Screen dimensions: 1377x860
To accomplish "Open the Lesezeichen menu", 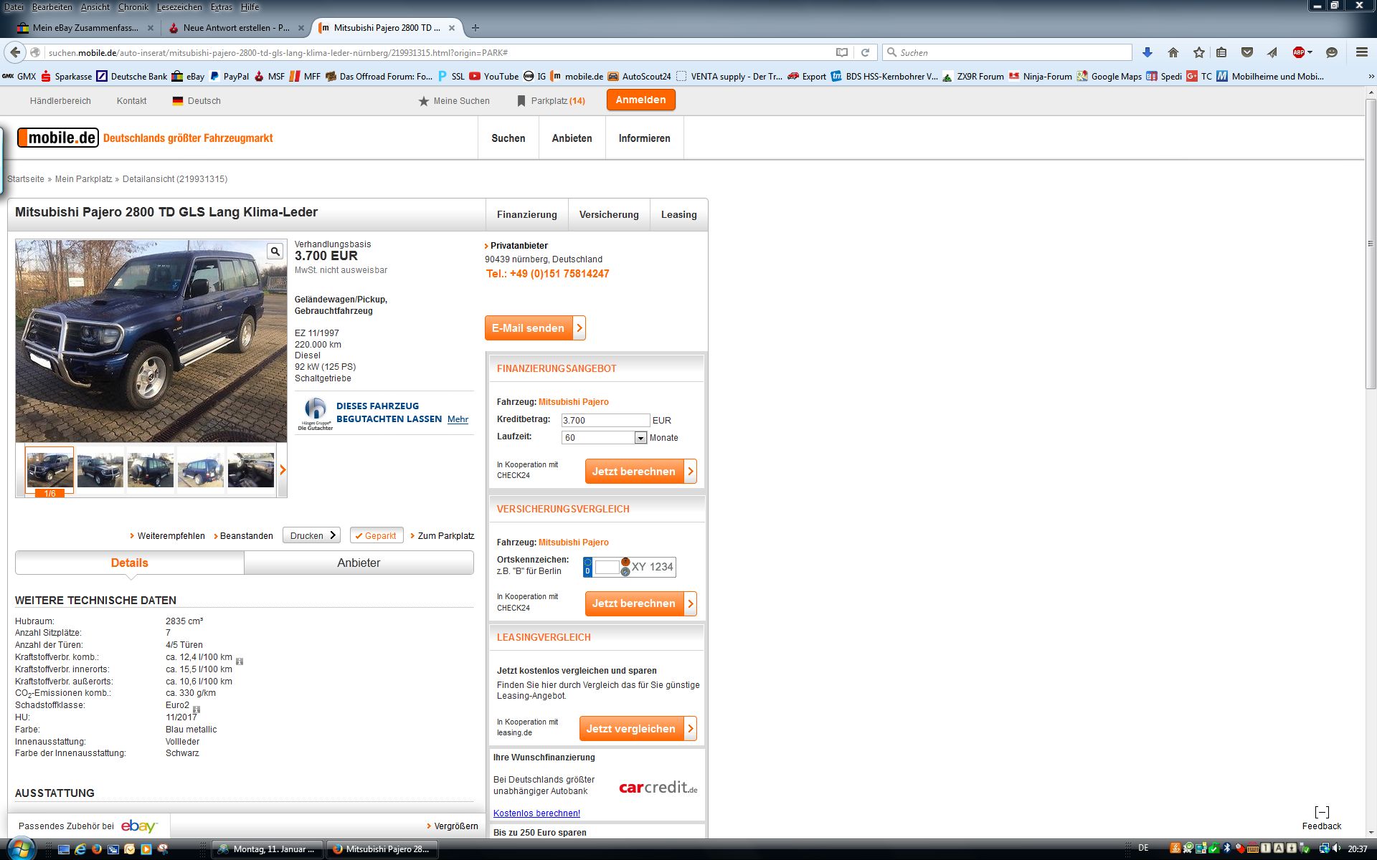I will 179,7.
